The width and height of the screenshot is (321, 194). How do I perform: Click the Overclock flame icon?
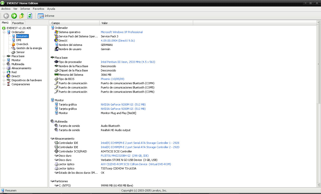click(x=14, y=44)
